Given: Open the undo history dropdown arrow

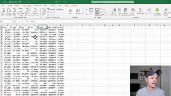Looking at the screenshot, I should [21, 2].
